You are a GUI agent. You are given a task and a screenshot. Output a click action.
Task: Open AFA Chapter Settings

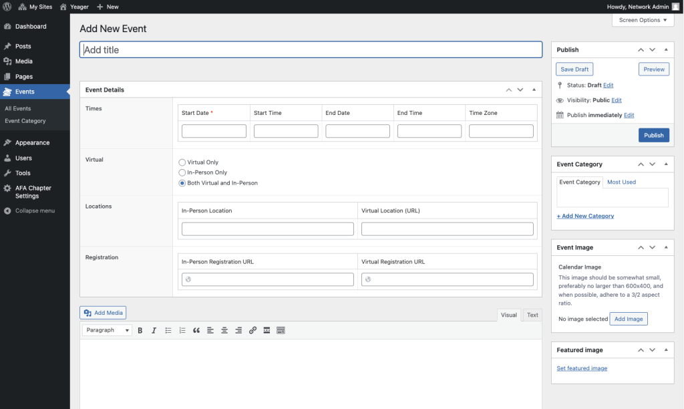pos(35,192)
